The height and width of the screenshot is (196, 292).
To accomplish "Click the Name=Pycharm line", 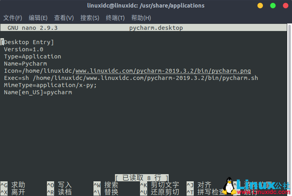I will pyautogui.click(x=25, y=64).
